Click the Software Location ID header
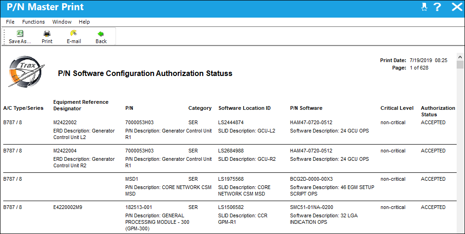This screenshot has width=465, height=234. click(x=245, y=108)
